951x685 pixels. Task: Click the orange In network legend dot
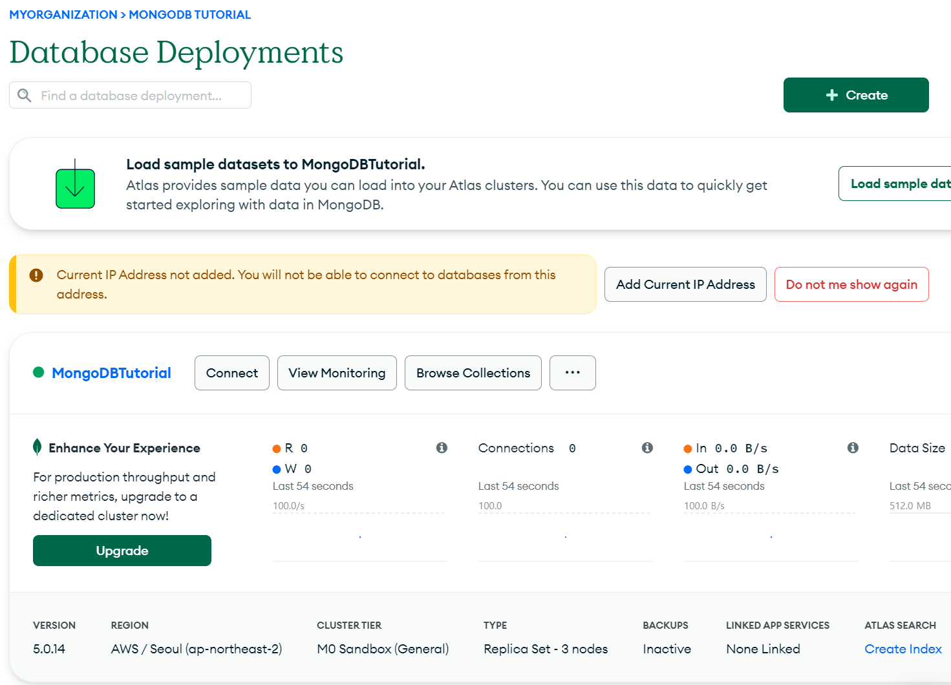coord(688,448)
